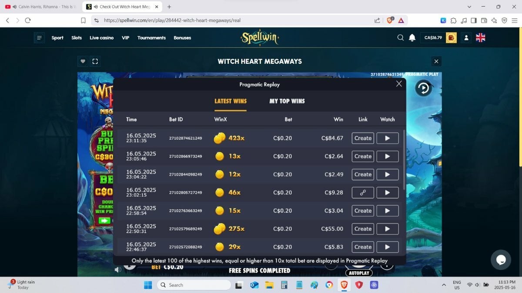Bookmark this page icon
This screenshot has height=293, width=522.
tap(83, 20)
